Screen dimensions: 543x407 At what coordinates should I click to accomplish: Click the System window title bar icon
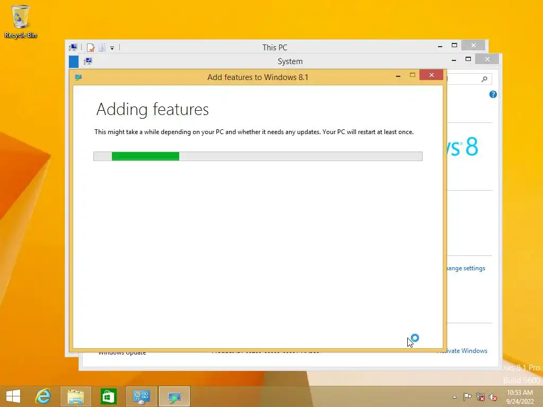[87, 61]
